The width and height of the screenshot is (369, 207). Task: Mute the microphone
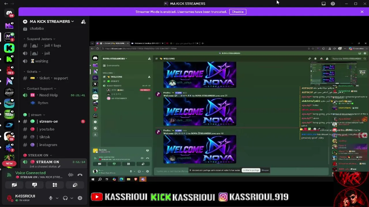pyautogui.click(x=51, y=198)
